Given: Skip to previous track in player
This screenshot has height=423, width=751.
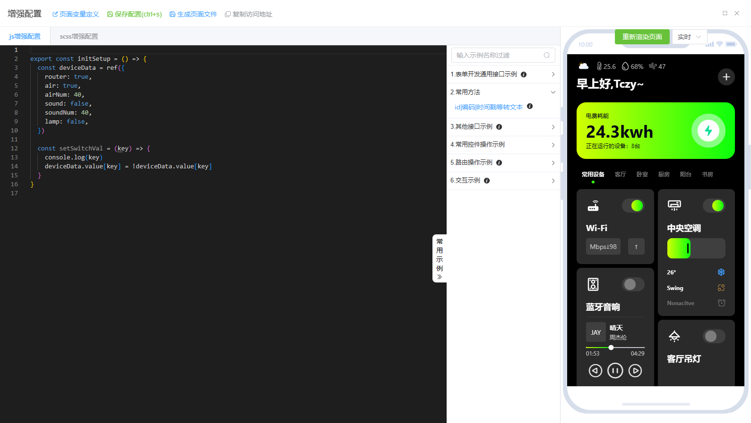Looking at the screenshot, I should (595, 371).
